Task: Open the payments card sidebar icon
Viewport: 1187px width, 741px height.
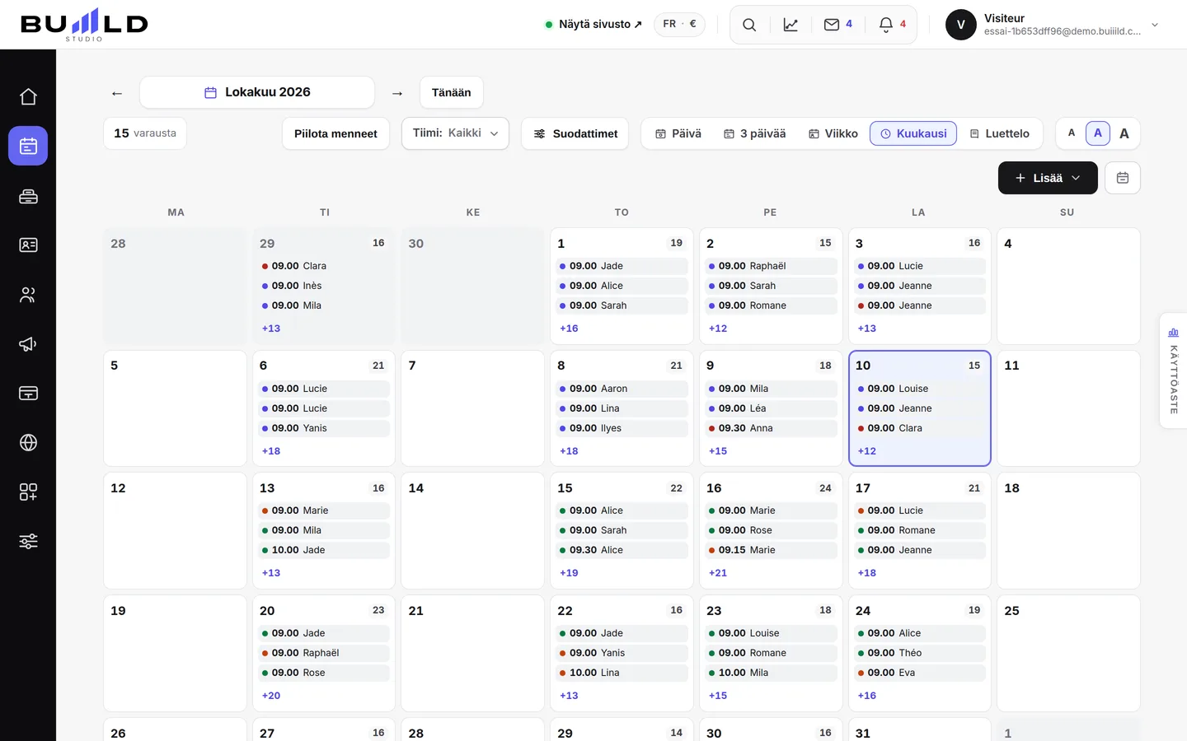Action: tap(28, 394)
